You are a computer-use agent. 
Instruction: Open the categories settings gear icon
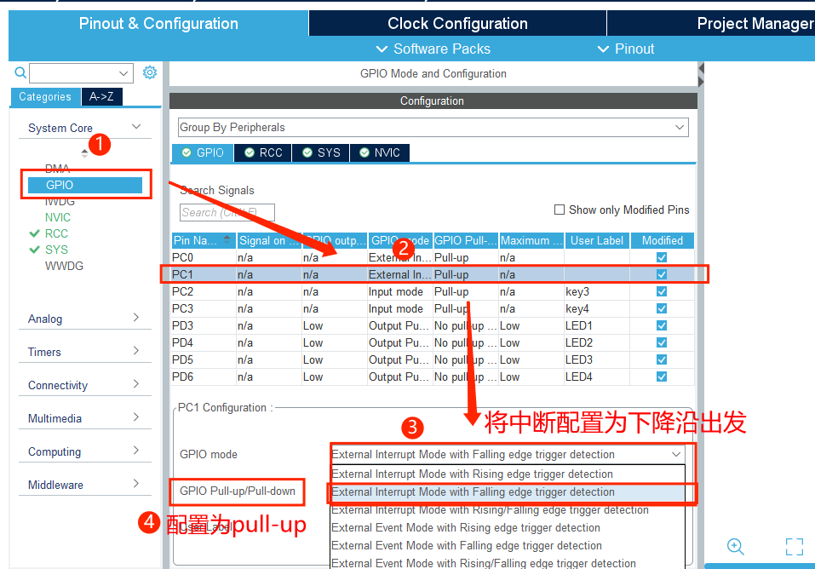coord(150,72)
